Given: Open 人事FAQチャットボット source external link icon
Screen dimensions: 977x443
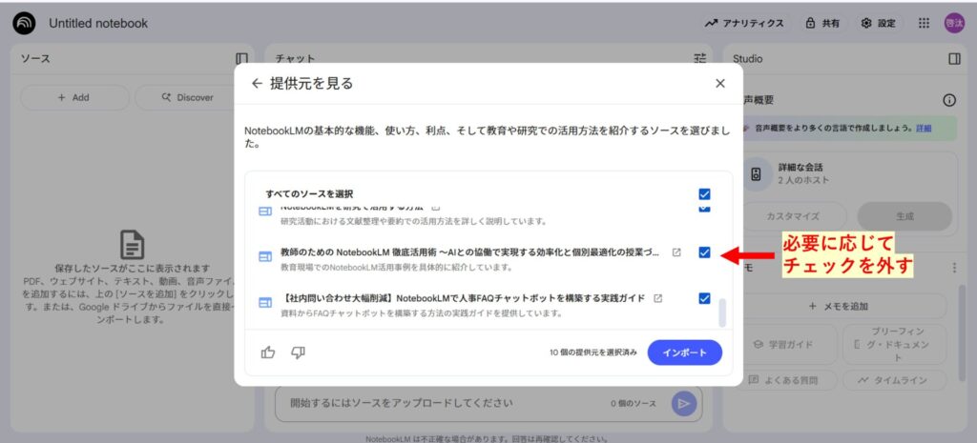Looking at the screenshot, I should (x=658, y=298).
